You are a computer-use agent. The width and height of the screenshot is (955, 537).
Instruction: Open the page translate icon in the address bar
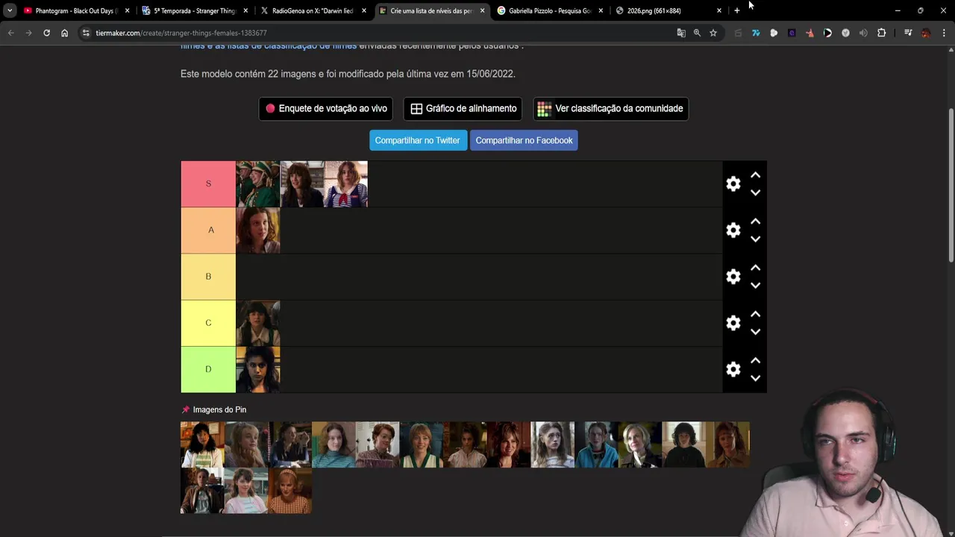[x=681, y=33]
